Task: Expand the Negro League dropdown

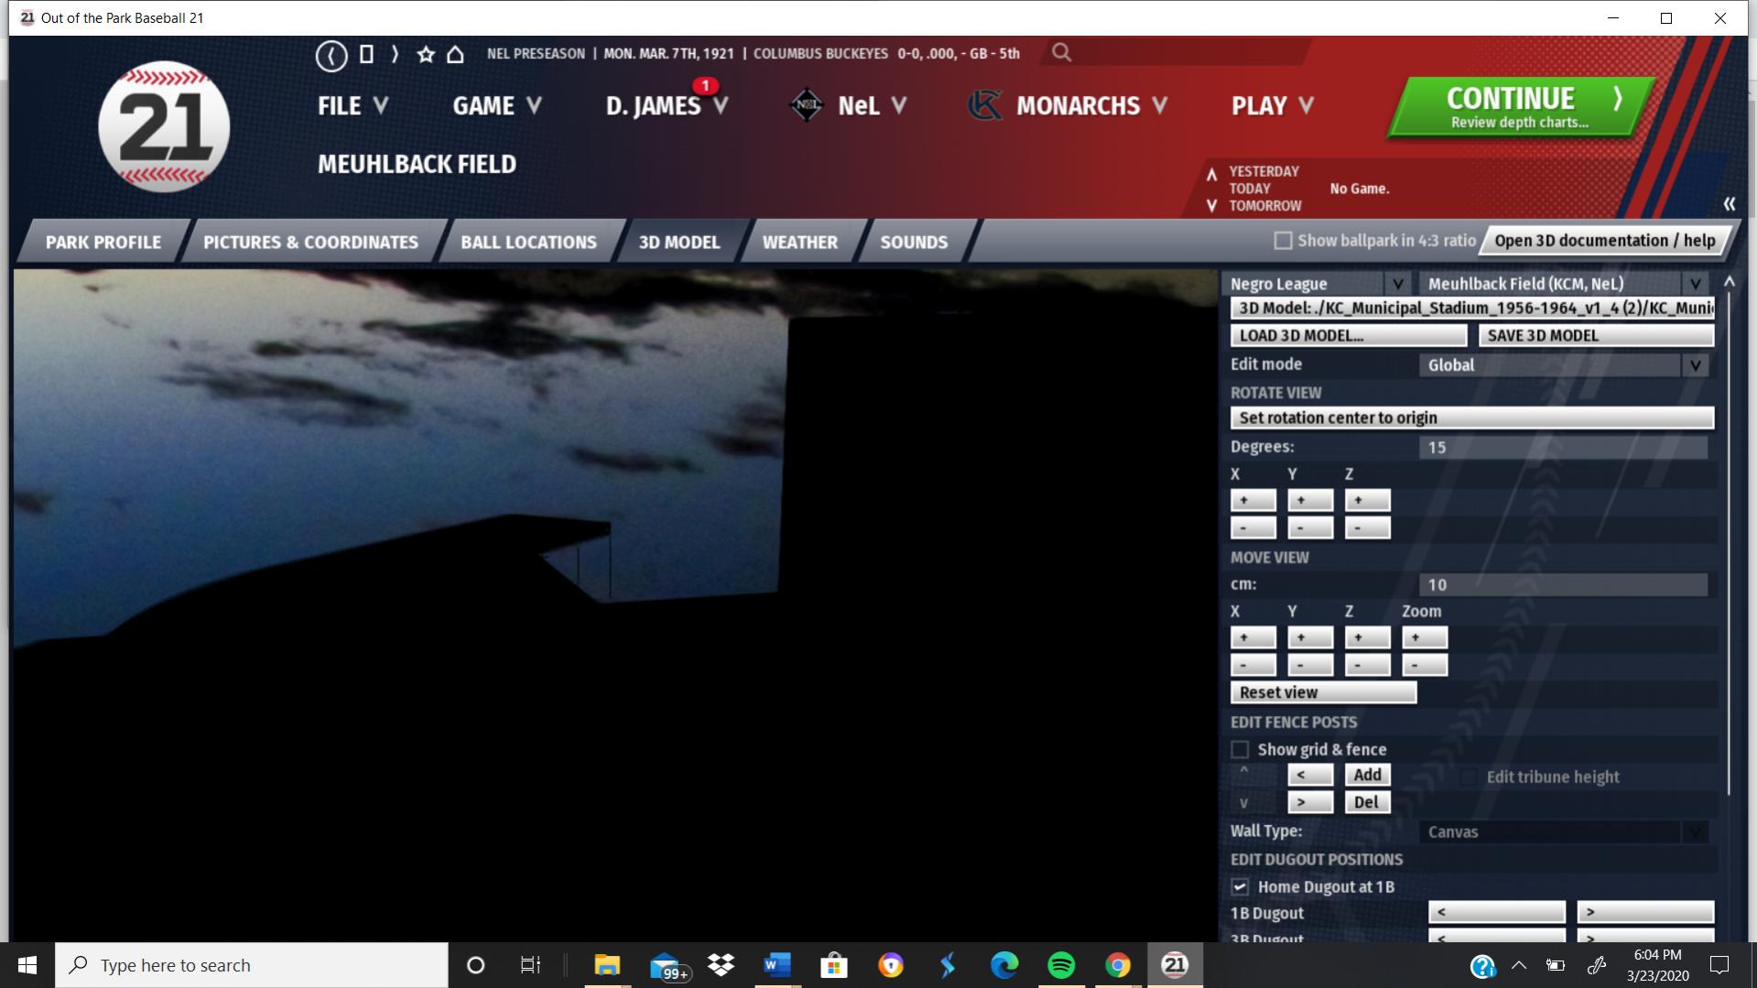Action: click(1397, 284)
